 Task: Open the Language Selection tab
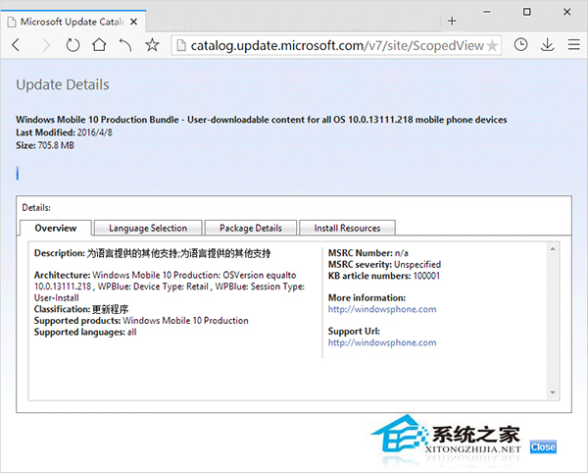point(148,228)
